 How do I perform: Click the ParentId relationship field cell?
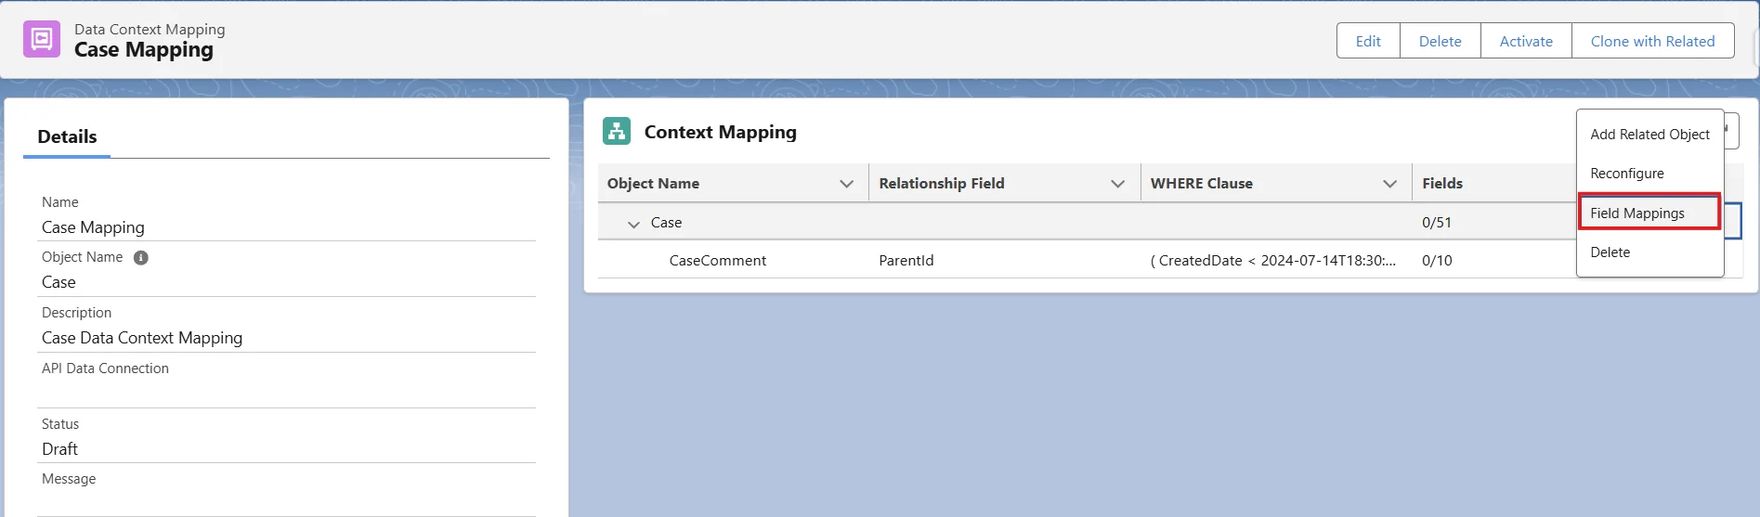(906, 261)
